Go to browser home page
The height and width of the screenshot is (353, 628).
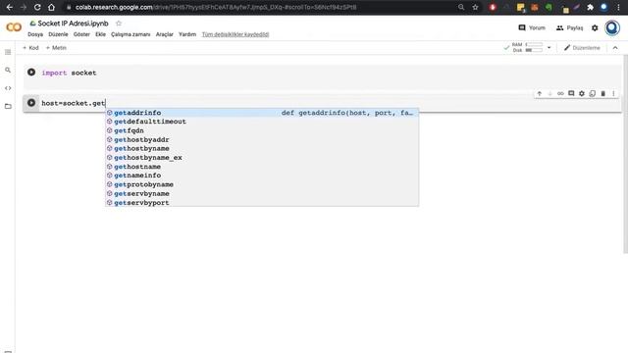[51, 7]
